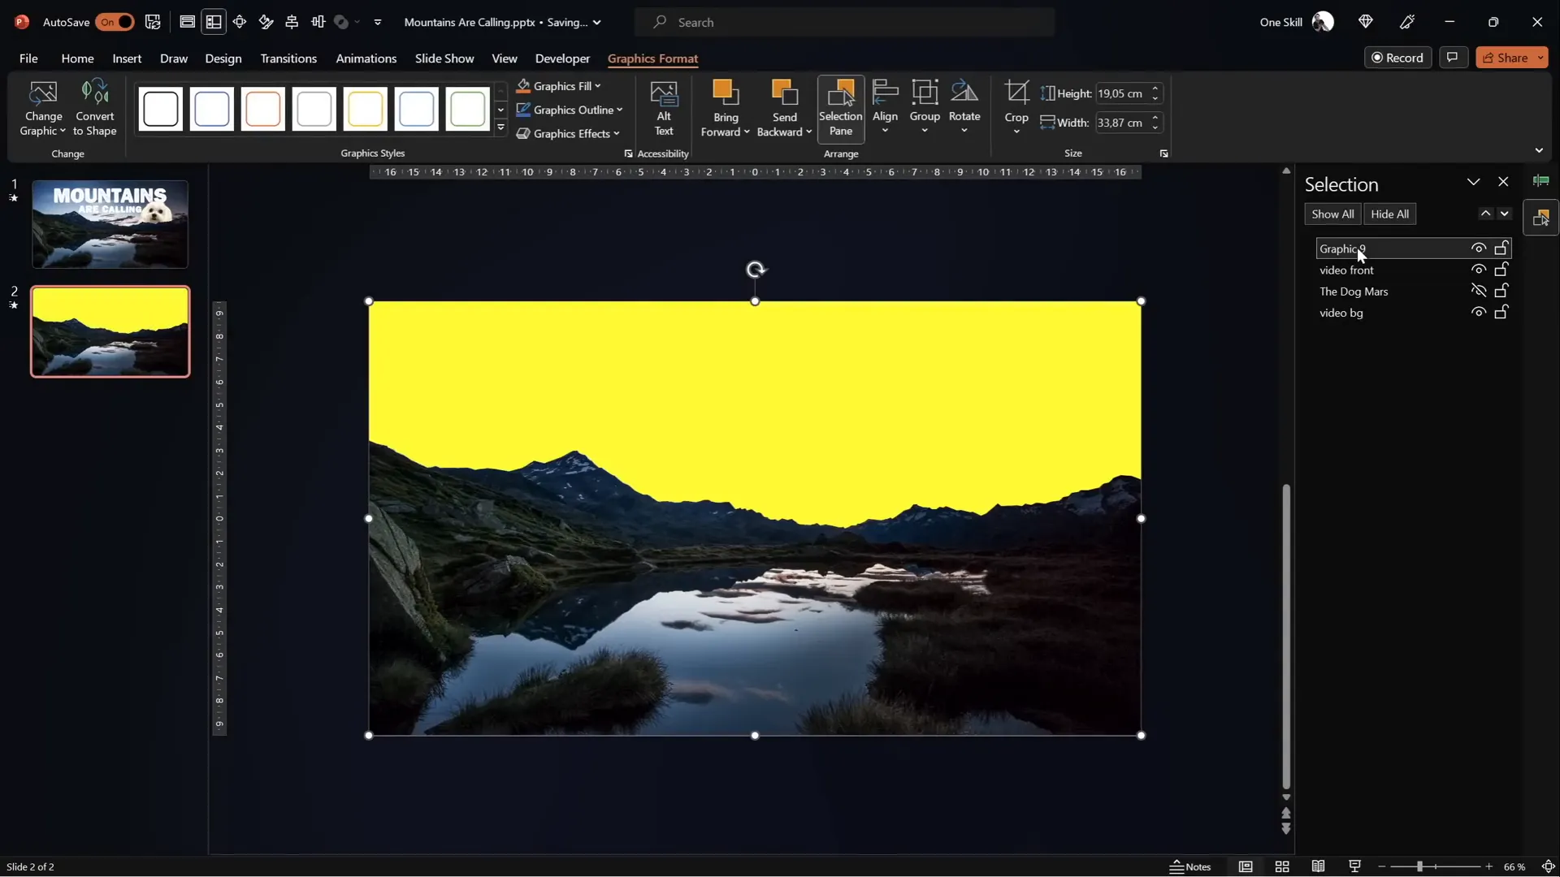Switch to the Developer tab
Viewport: 1560px width, 877px height.
562,58
